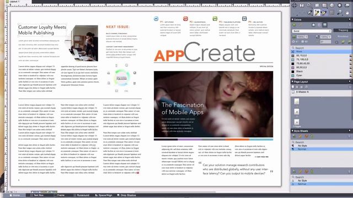Select the Text Linking tool

point(309,5)
